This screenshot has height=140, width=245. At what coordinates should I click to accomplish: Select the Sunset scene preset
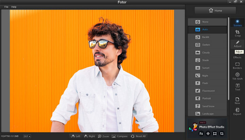(207, 68)
